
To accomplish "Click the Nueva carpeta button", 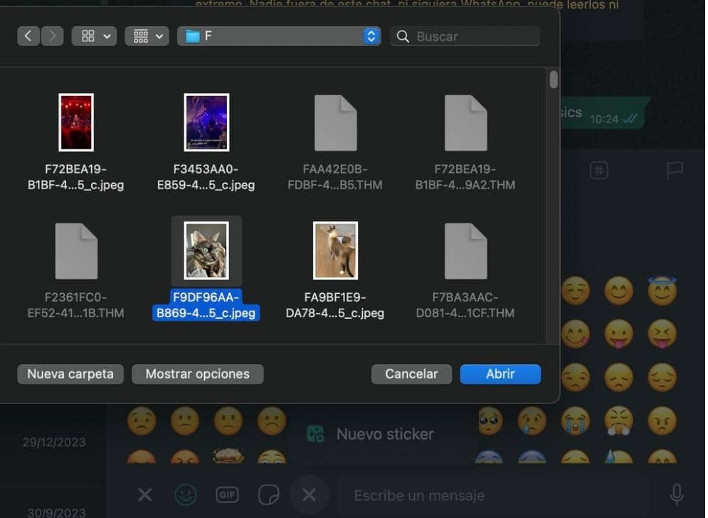I will pos(70,374).
